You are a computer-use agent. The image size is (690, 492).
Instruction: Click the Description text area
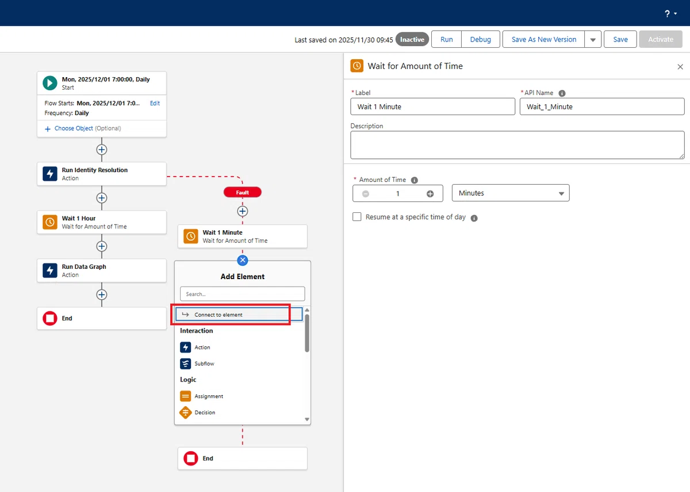(517, 144)
